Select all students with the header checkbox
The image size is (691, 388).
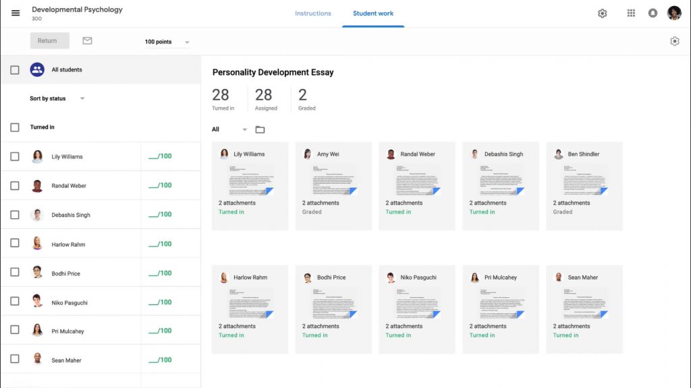[x=15, y=69]
